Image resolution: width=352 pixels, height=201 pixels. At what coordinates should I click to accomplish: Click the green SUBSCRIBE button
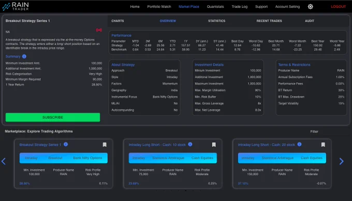[53, 117]
